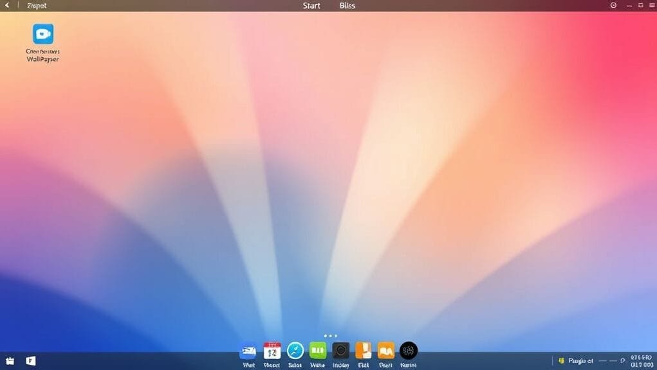
Task: Click the Start button at bottom left
Action: click(x=10, y=360)
